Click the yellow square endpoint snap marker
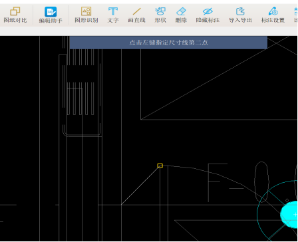 pos(160,166)
